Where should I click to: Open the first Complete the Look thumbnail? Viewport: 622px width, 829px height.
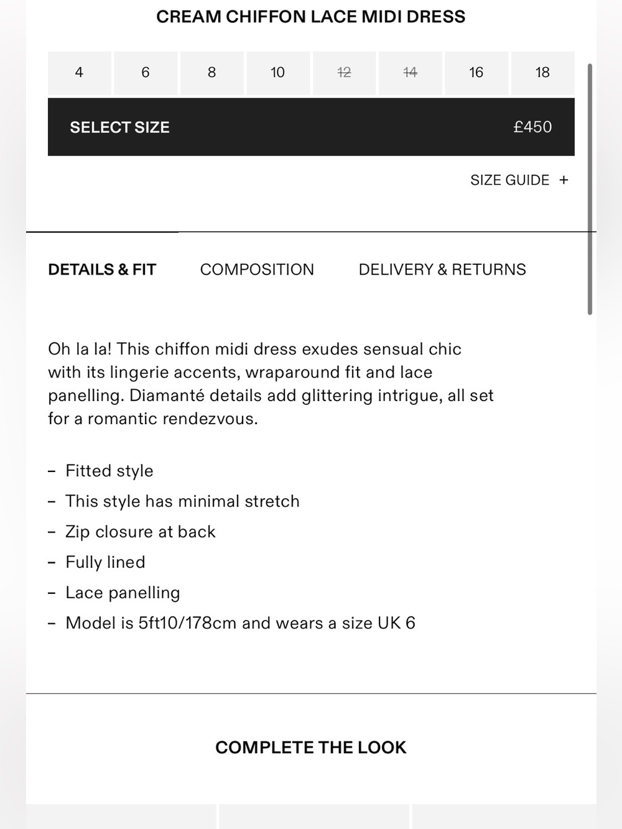121,816
